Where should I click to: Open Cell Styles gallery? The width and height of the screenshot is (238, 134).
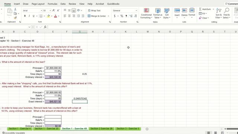(167, 13)
